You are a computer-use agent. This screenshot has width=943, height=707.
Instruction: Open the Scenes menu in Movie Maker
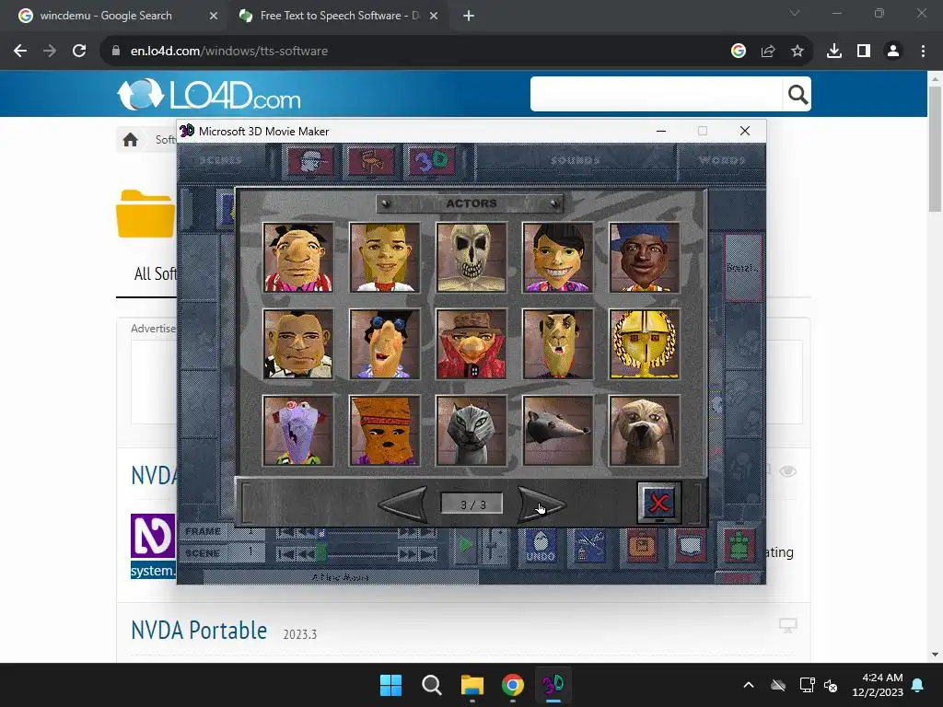pos(221,160)
